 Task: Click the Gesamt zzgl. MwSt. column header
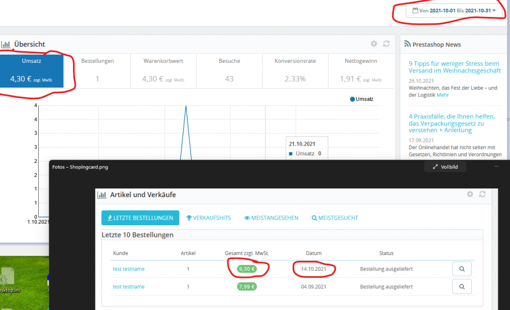point(247,253)
